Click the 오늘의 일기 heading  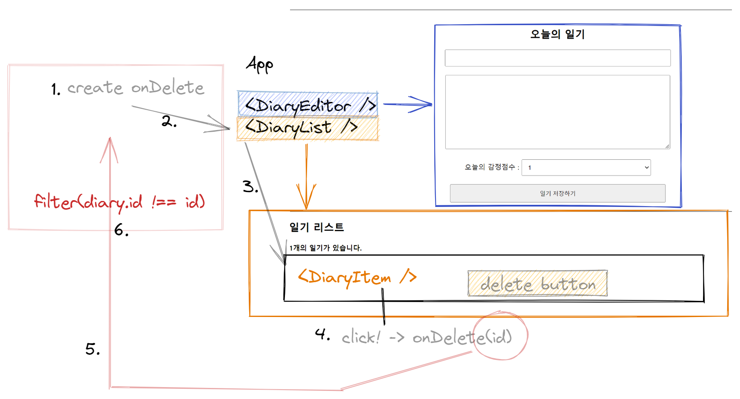(557, 34)
